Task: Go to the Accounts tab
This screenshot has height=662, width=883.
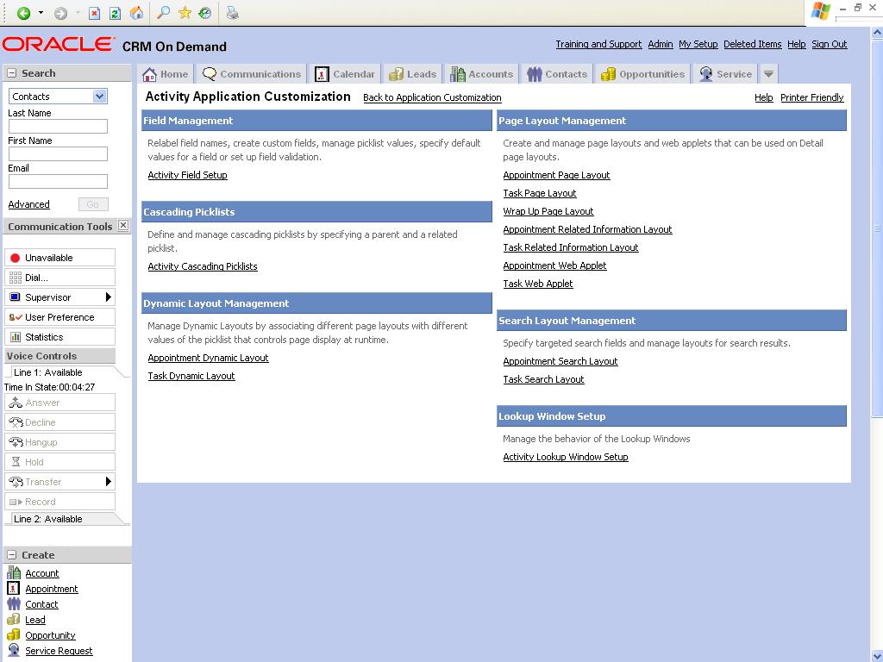Action: (x=481, y=74)
